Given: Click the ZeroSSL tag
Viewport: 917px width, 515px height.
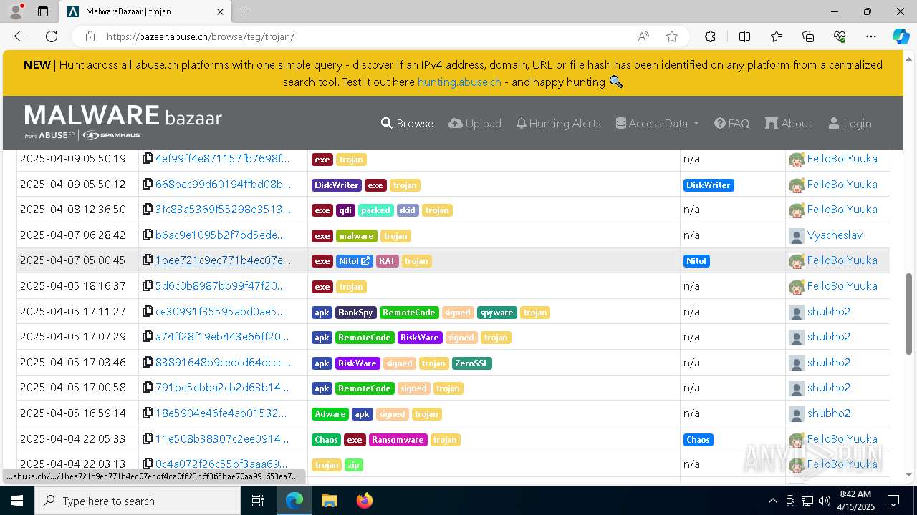Looking at the screenshot, I should [x=472, y=363].
